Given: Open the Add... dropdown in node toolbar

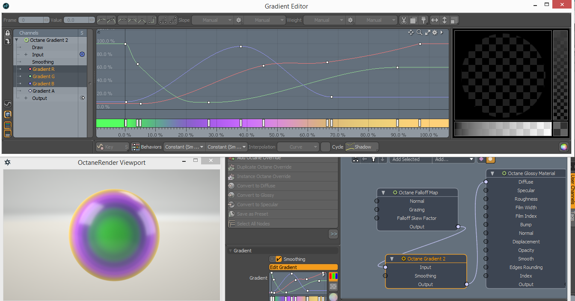Looking at the screenshot, I should coord(453,159).
